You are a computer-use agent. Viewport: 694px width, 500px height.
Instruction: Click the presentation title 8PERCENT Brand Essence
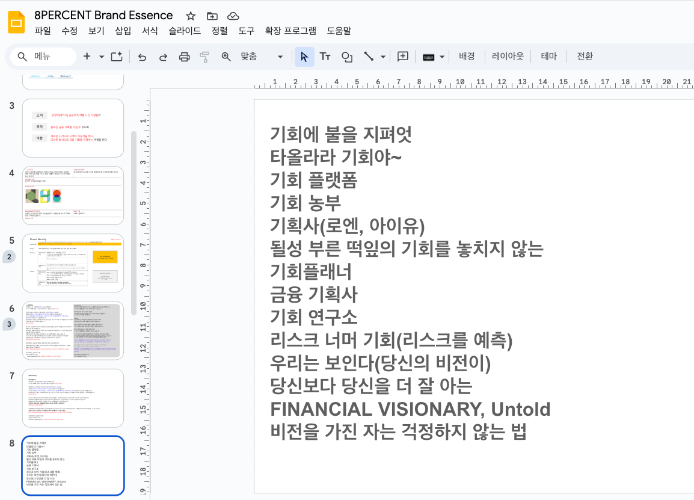pos(103,16)
